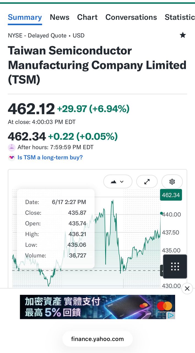This screenshot has width=195, height=353.
Task: Expand chart to fullscreen view
Action: (x=147, y=181)
